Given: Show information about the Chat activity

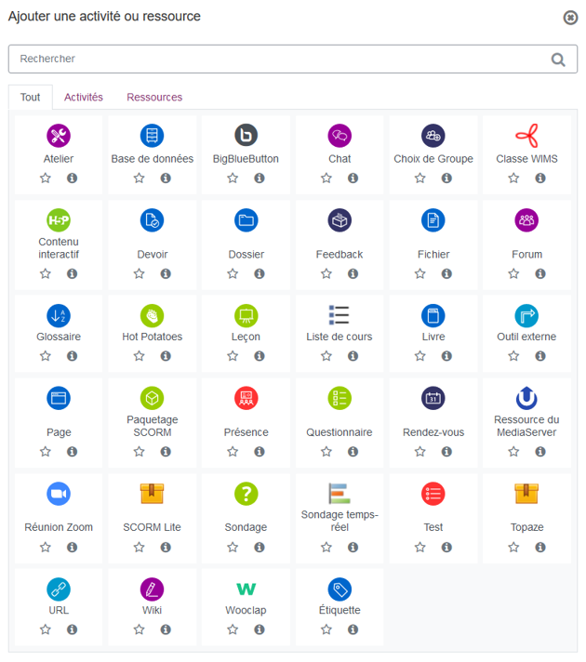Looking at the screenshot, I should click(x=353, y=179).
